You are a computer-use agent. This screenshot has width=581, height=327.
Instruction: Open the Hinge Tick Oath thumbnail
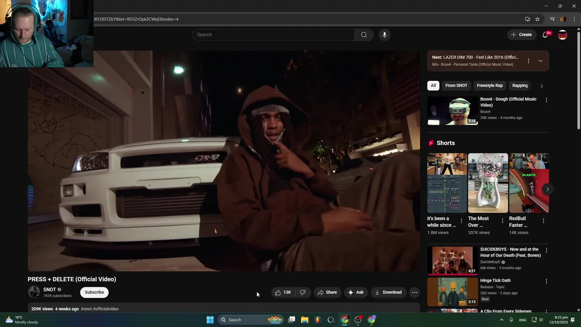click(x=453, y=292)
